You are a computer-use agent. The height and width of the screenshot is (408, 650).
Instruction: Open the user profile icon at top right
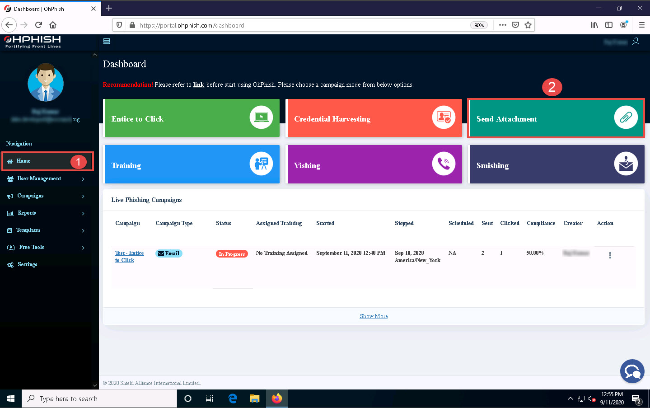pos(636,42)
